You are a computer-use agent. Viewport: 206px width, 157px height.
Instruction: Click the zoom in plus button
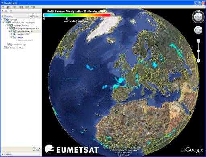click(198, 41)
